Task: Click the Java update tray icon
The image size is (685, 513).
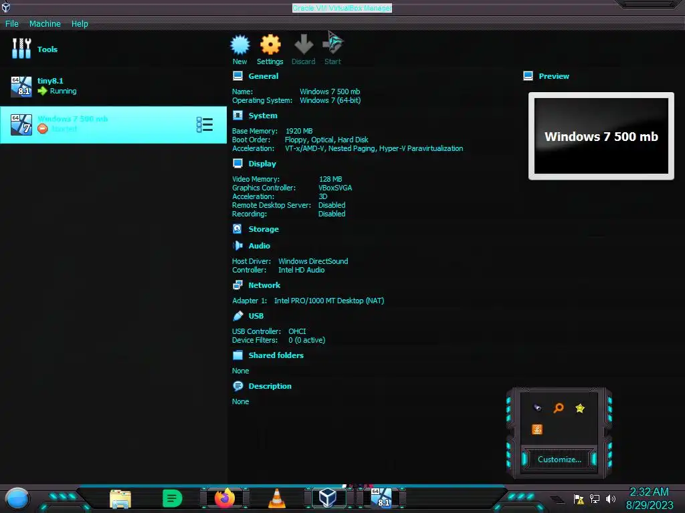Action: coord(537,430)
